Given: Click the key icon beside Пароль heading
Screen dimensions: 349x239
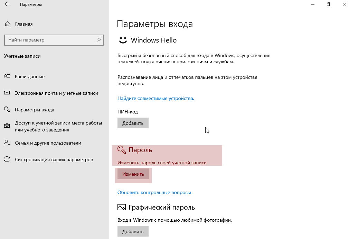Looking at the screenshot, I should [x=122, y=150].
